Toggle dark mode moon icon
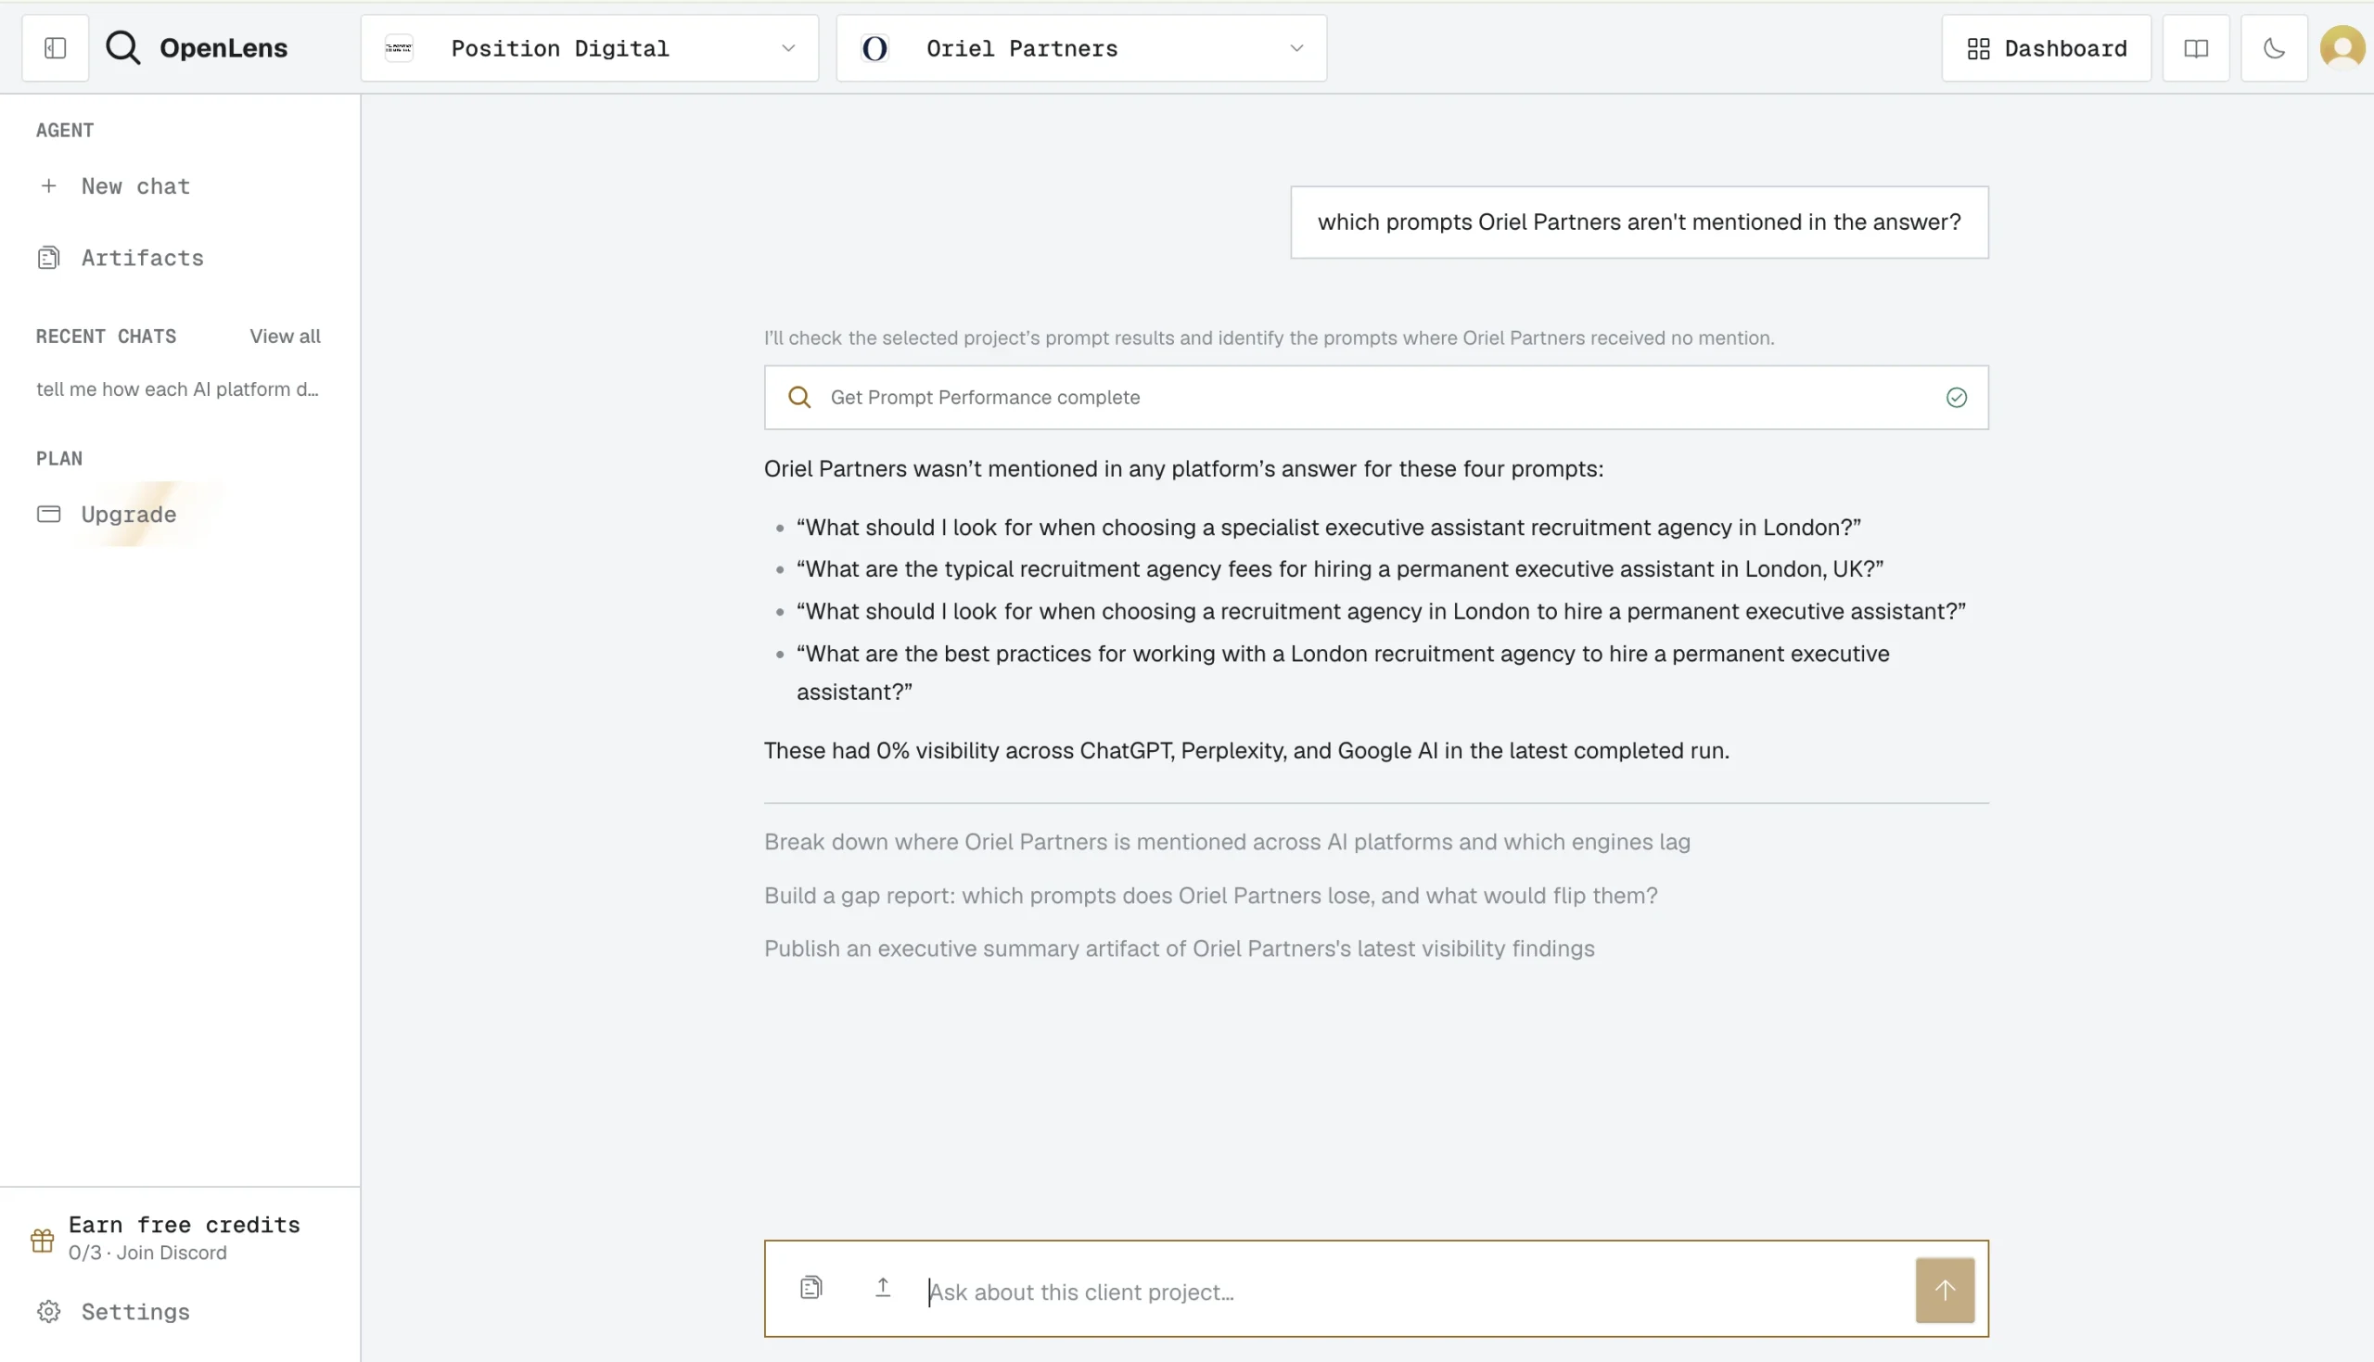The width and height of the screenshot is (2374, 1362). [x=2275, y=47]
